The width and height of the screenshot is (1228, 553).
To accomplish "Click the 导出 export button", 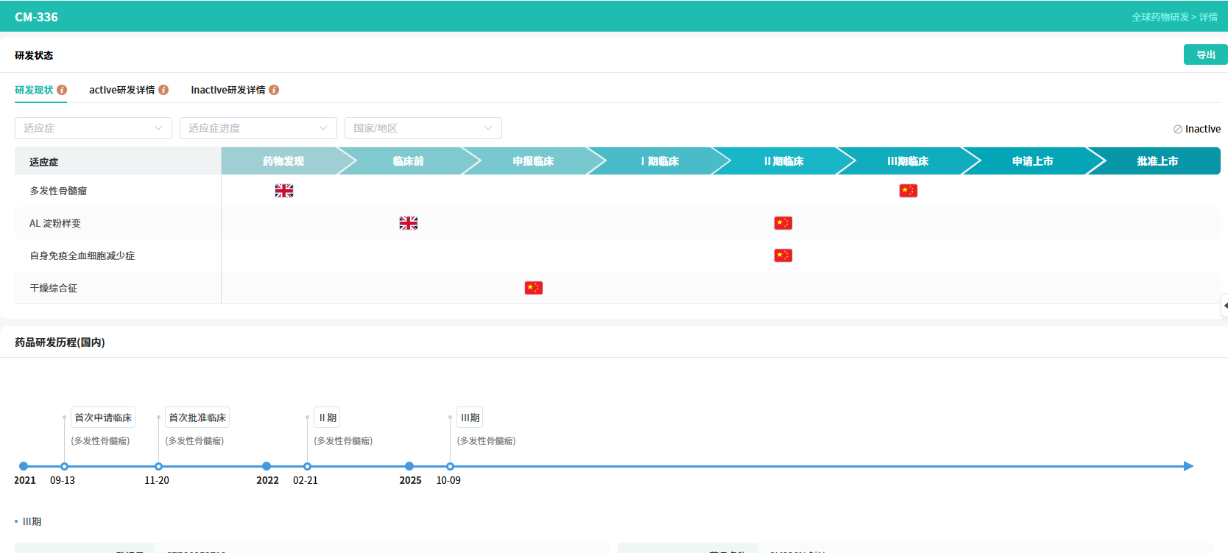I will tap(1205, 54).
